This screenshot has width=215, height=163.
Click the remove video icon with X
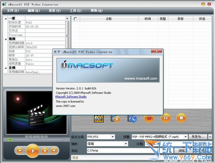coord(115,118)
